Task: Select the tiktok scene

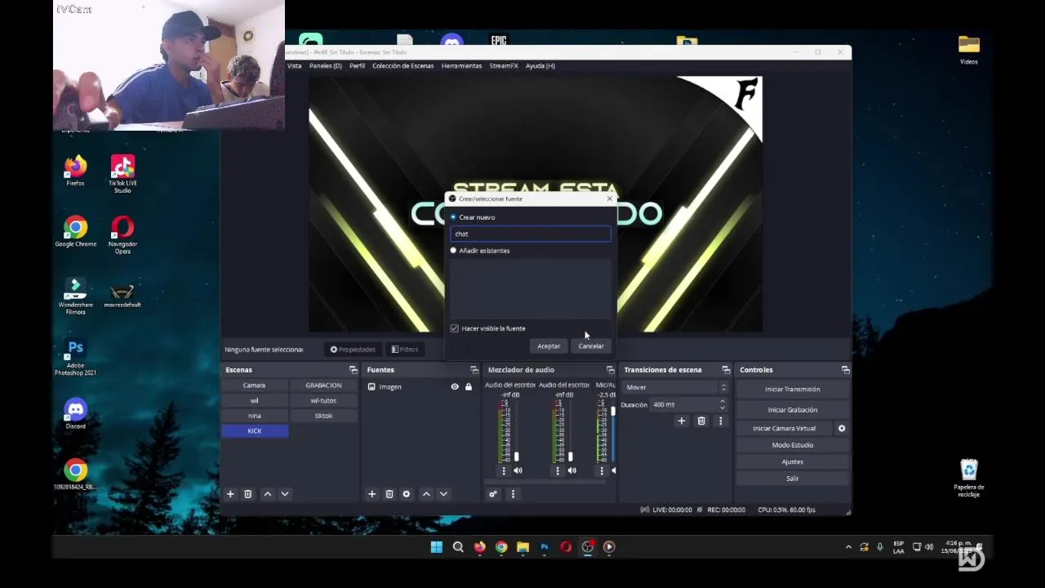Action: (323, 416)
